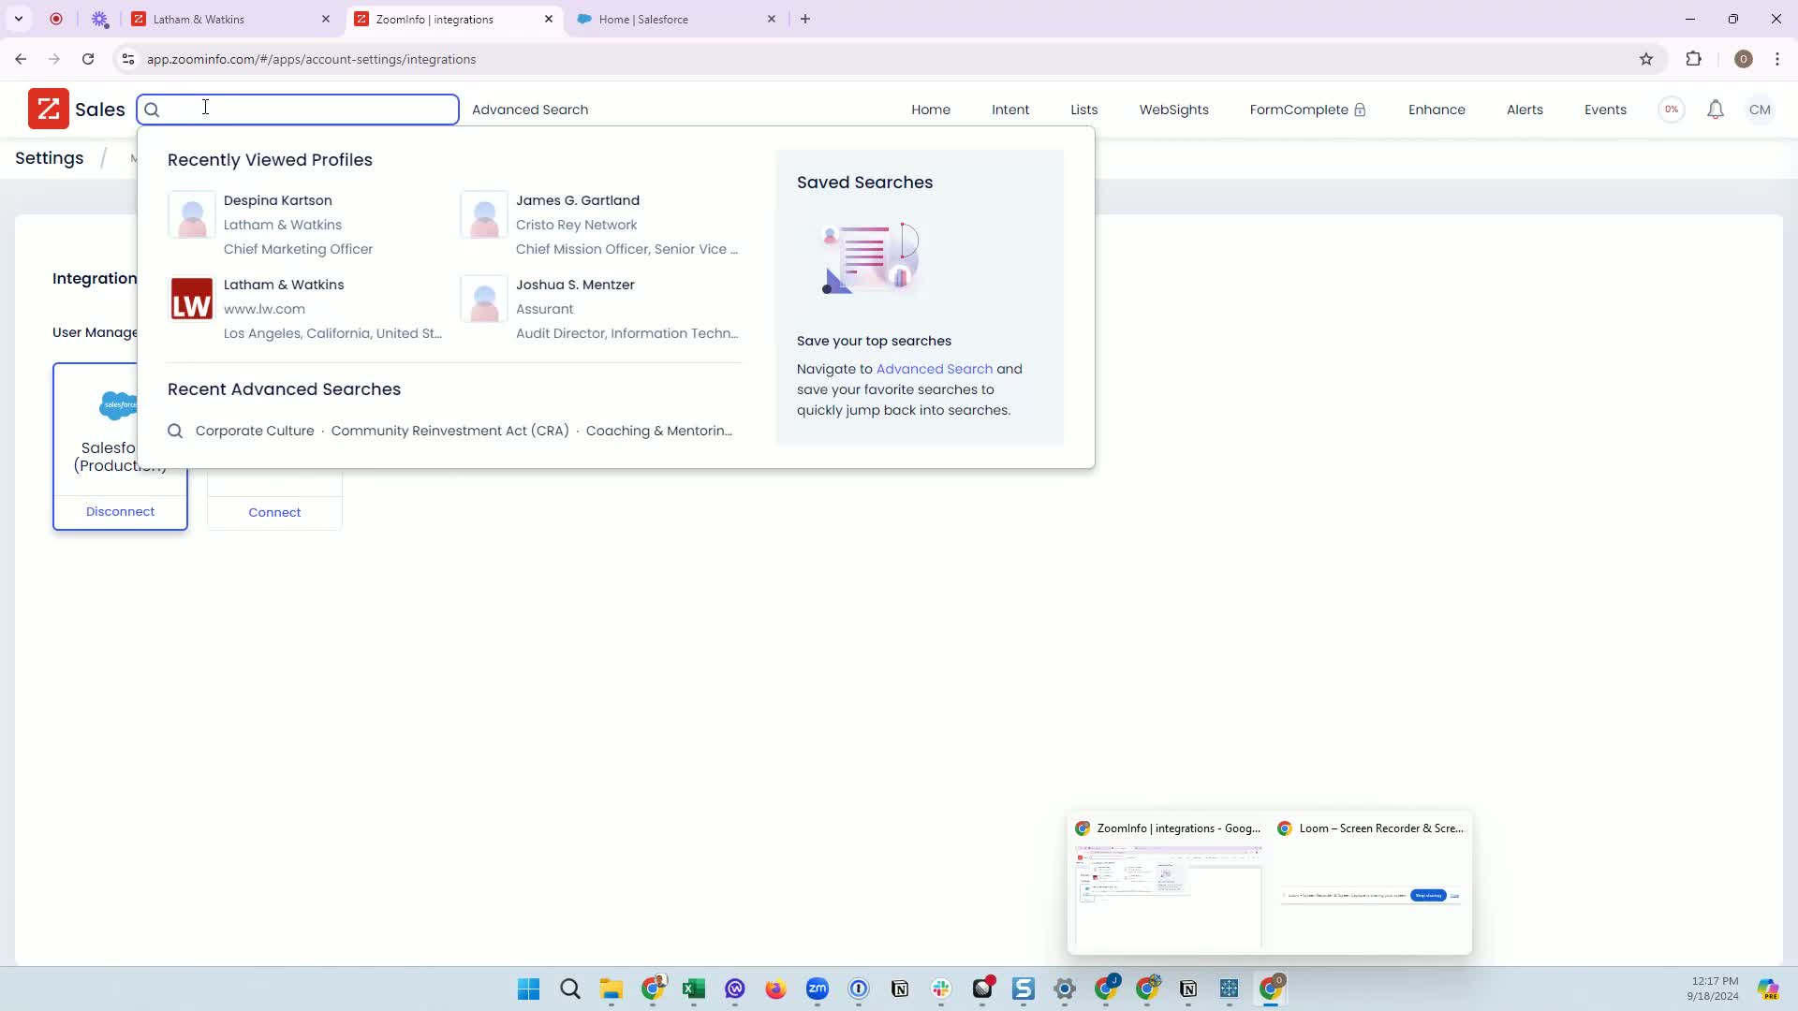Click the ZoomInfo Sales logo icon
Screen dimensions: 1798x1011
(x=49, y=110)
